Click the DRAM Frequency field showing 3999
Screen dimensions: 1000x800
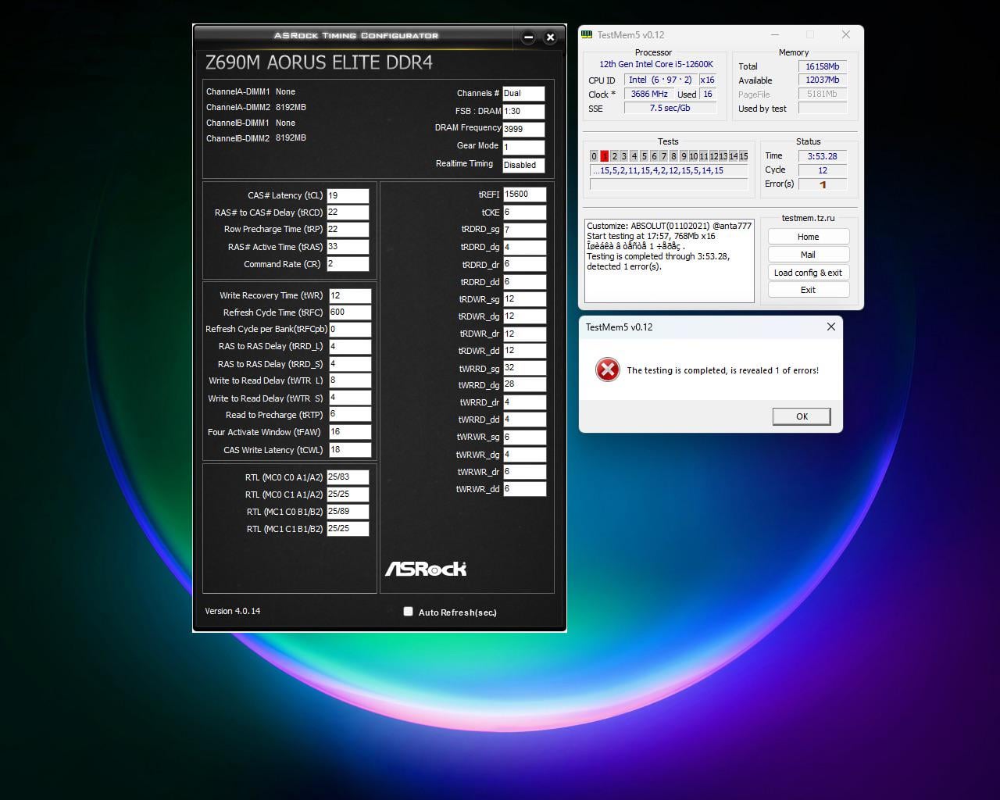(x=523, y=129)
